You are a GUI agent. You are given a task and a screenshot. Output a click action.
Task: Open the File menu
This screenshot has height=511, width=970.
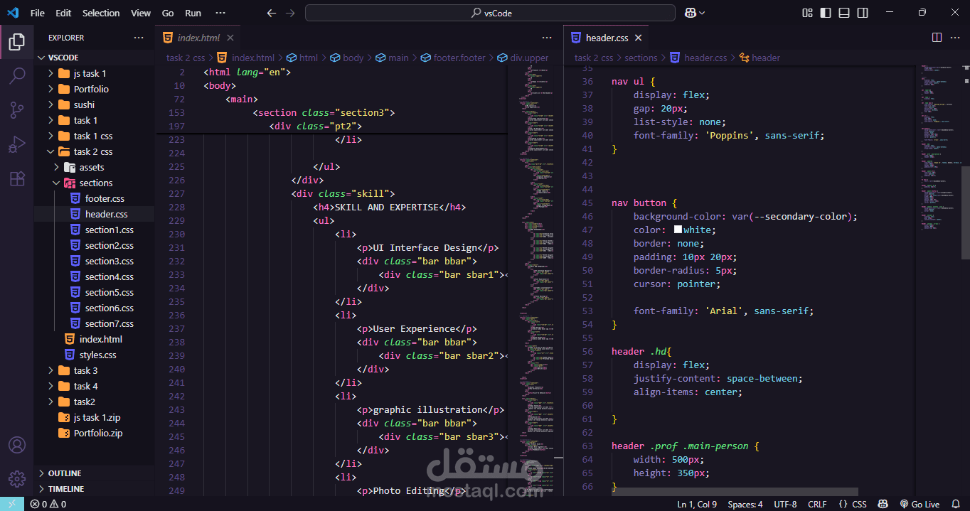[x=37, y=13]
